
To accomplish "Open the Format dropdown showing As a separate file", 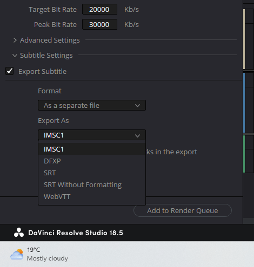I will (92, 105).
